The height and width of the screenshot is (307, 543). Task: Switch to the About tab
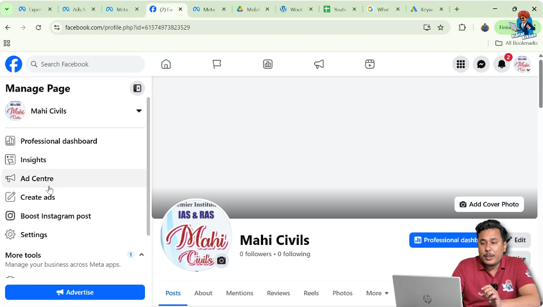(x=203, y=293)
